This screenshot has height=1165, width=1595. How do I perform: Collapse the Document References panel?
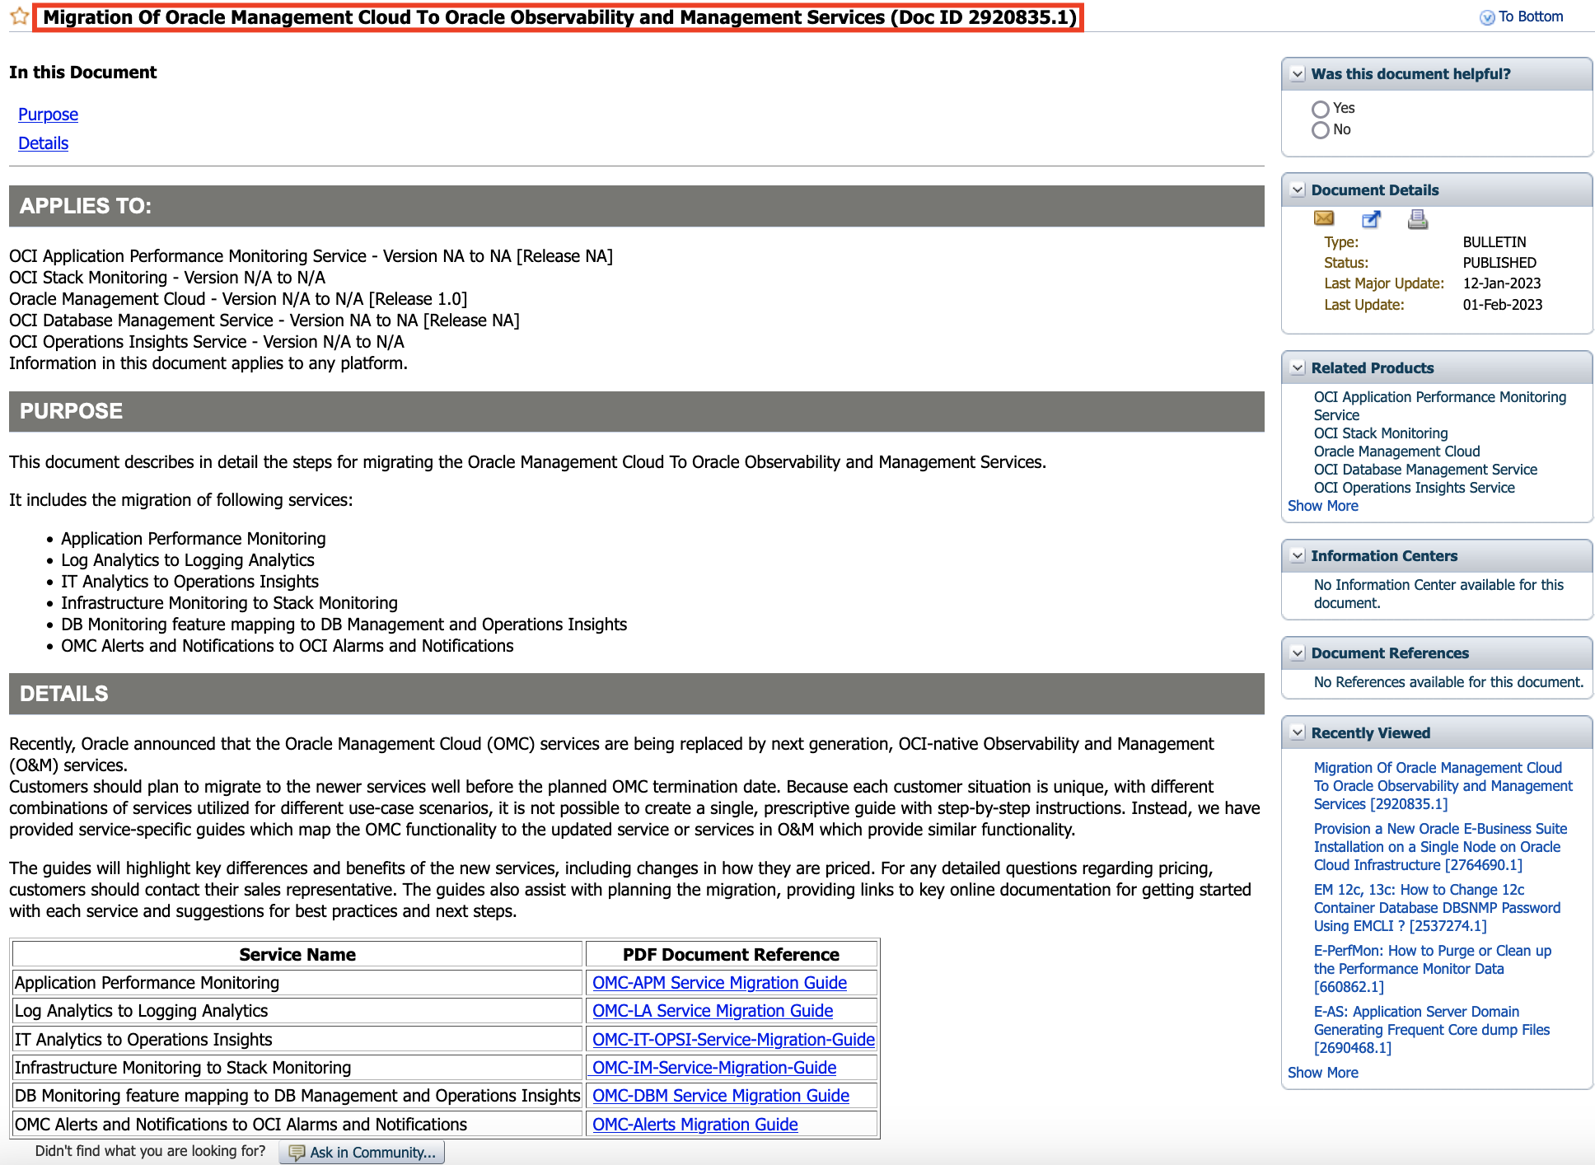click(1298, 653)
